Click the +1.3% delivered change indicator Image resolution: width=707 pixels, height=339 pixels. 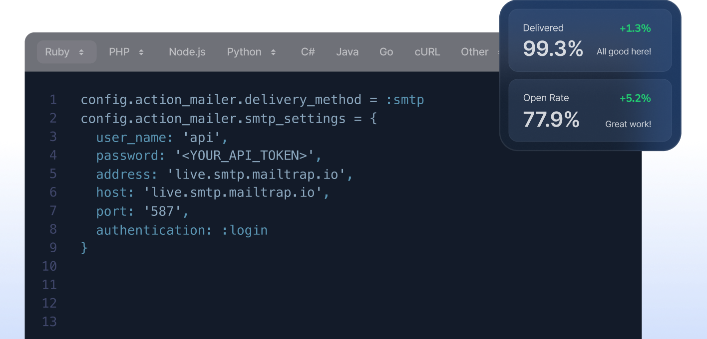[x=635, y=28]
